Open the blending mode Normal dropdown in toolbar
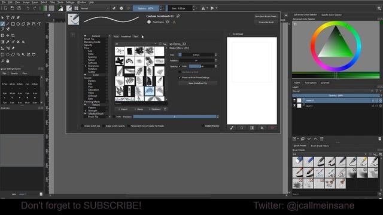 [95, 8]
